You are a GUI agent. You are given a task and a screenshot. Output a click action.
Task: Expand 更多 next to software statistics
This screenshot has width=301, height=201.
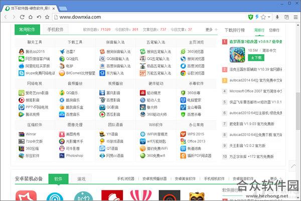point(211,30)
